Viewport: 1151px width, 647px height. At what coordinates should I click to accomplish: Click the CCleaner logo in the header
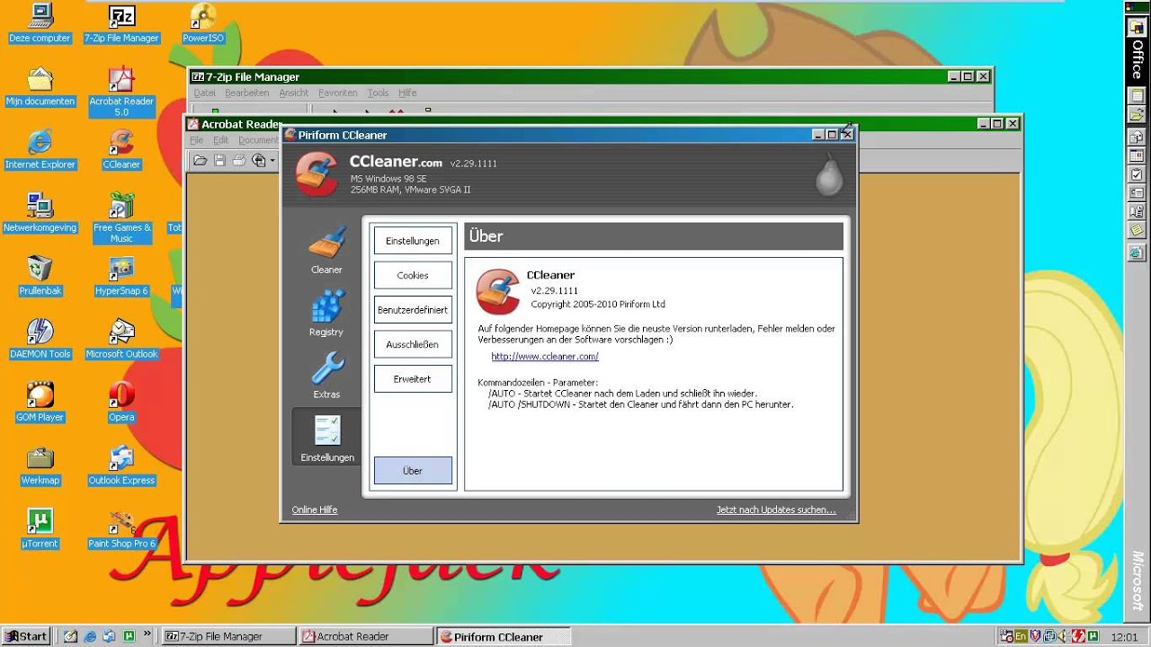(317, 174)
